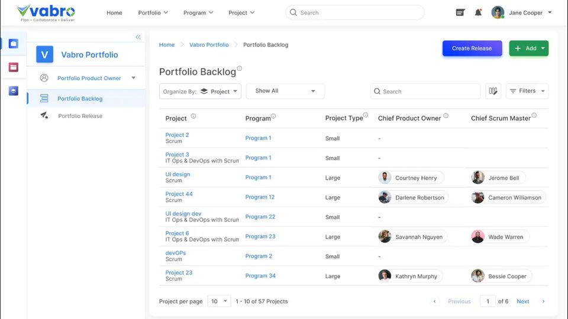Click the Create Release button
Viewport: 568px width, 319px height.
[x=472, y=48]
